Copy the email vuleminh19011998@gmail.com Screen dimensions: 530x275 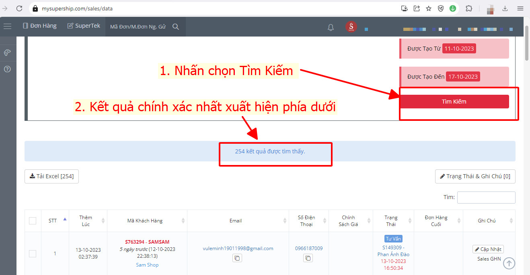point(237,258)
